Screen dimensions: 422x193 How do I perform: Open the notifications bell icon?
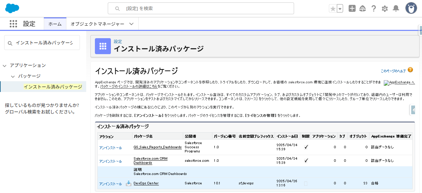pyautogui.click(x=396, y=8)
